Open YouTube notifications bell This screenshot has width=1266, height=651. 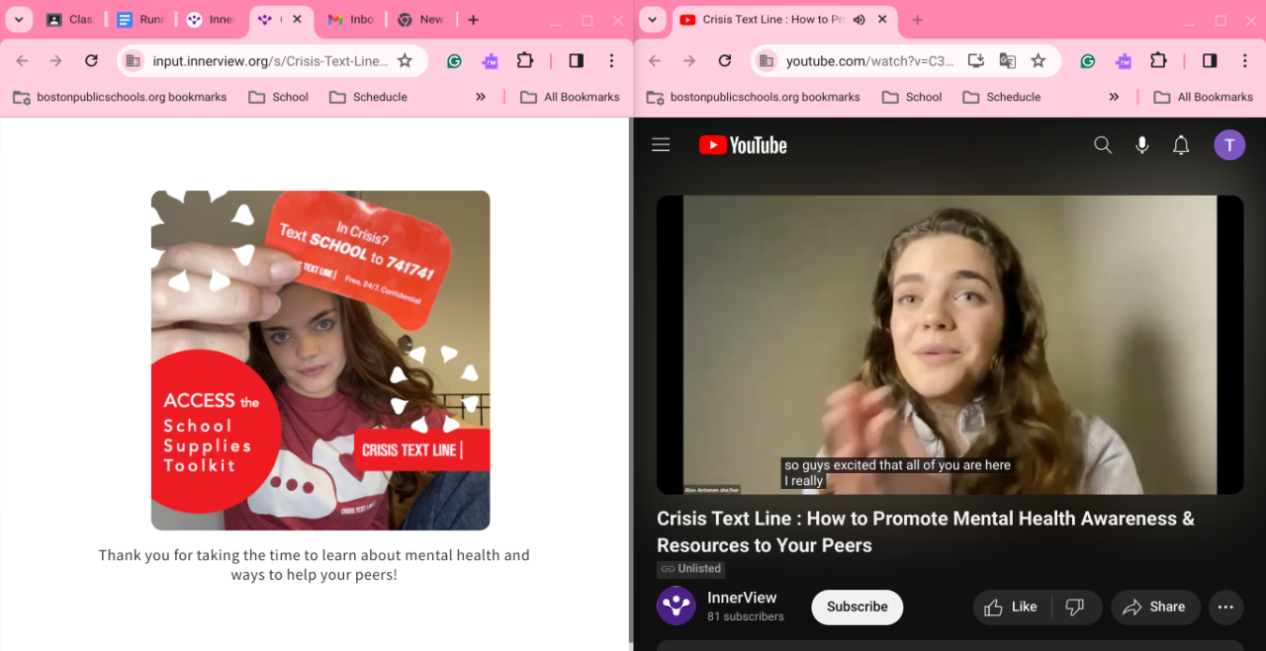(x=1181, y=145)
